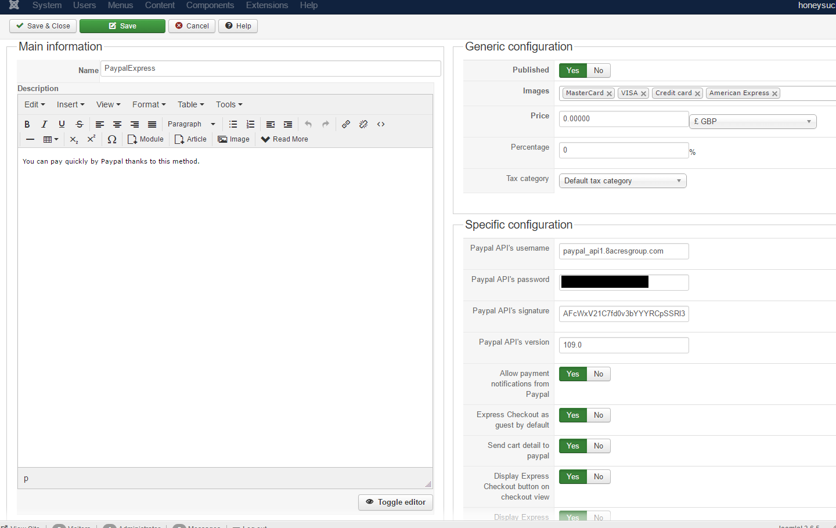
Task: Open the Users menu
Action: point(85,5)
